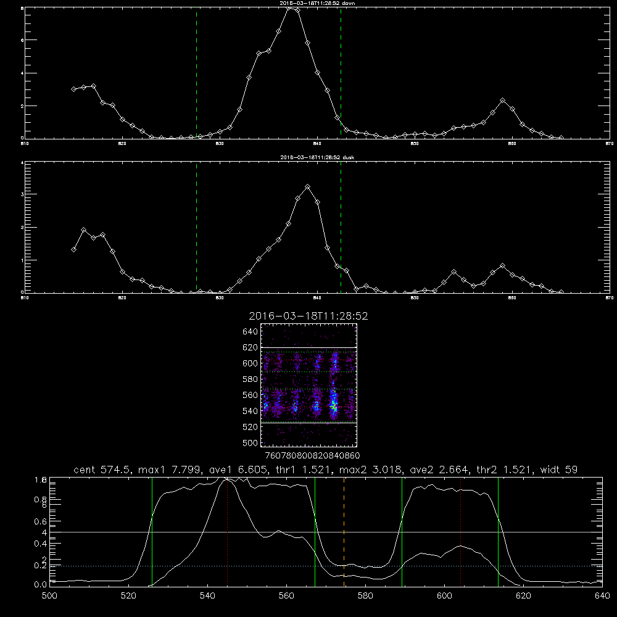Click the 840 x-axis label in dawn plot
Screen dimensions: 617x617
(317, 144)
